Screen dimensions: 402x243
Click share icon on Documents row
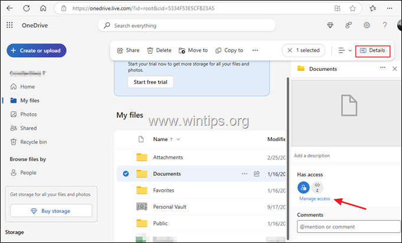[x=257, y=174]
